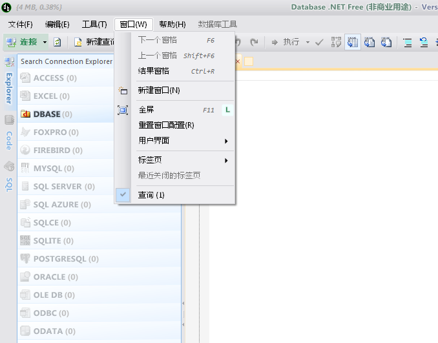The image size is (438, 343).
Task: Close the query tab with red X
Action: point(238,61)
